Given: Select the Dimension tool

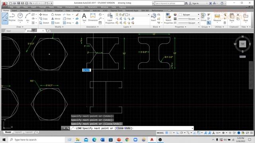Looking at the screenshot, I should point(93,17).
